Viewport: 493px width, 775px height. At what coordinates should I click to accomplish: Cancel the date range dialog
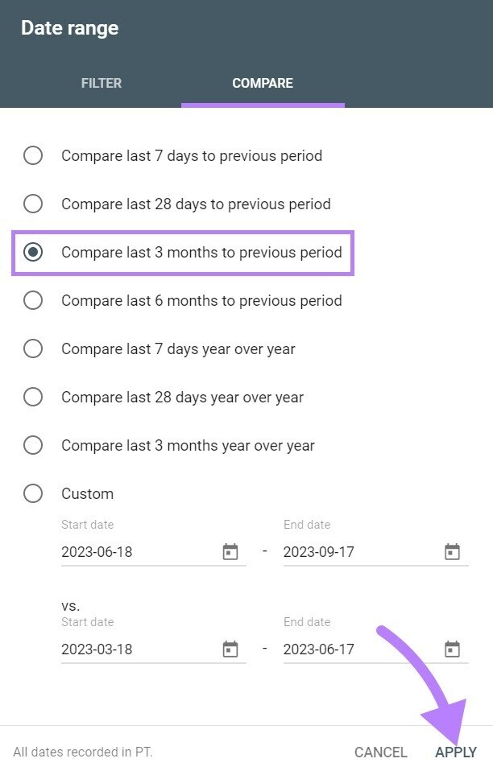click(x=380, y=752)
